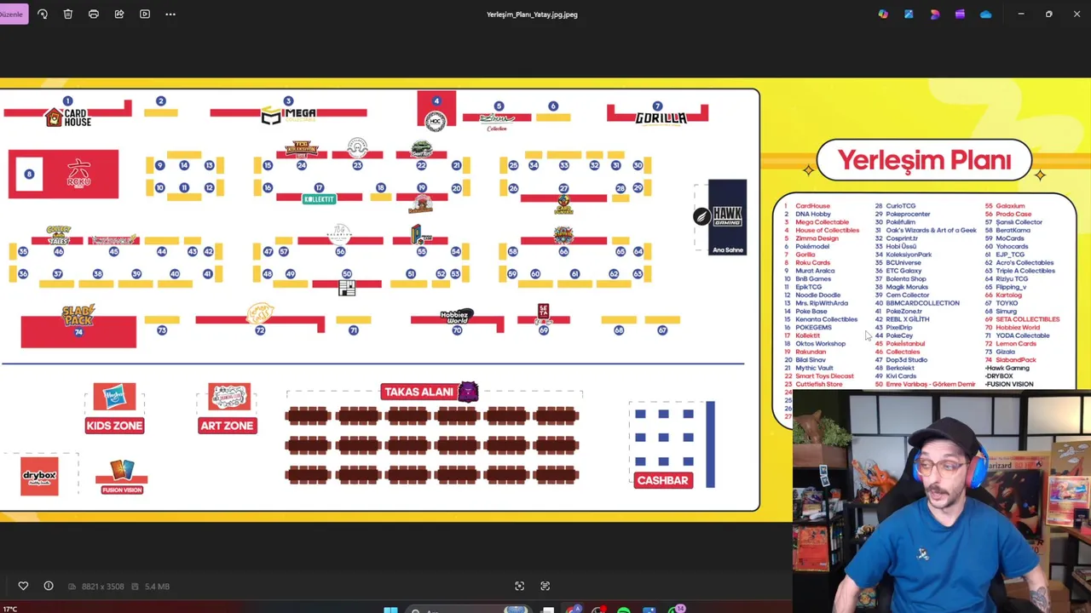The image size is (1091, 613).
Task: Print the image using the printer icon
Action: [94, 14]
